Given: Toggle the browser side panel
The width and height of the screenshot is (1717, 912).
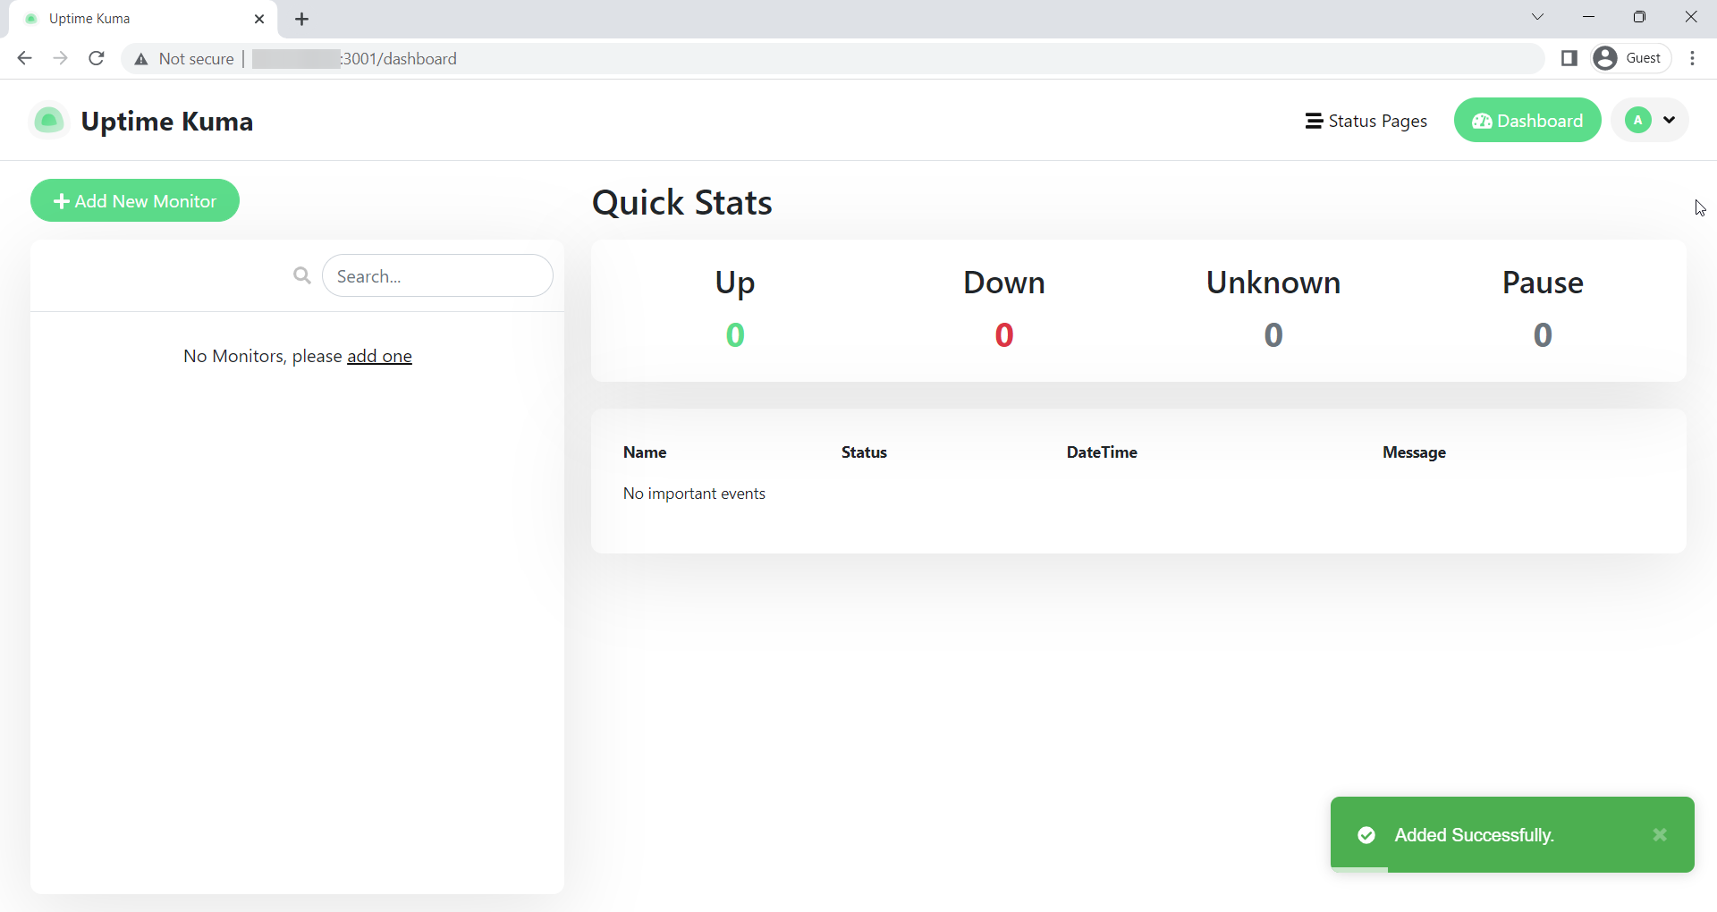Looking at the screenshot, I should point(1569,58).
